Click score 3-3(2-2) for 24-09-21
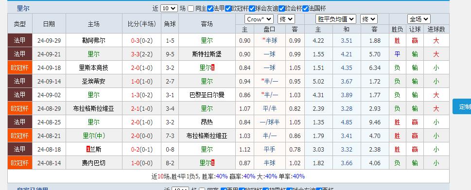The height and width of the screenshot is (190, 471). pos(142,54)
